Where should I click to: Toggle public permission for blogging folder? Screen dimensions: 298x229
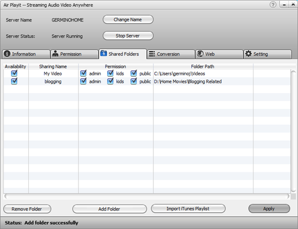point(134,81)
